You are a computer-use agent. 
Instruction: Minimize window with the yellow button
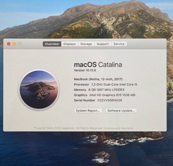coord(14,44)
